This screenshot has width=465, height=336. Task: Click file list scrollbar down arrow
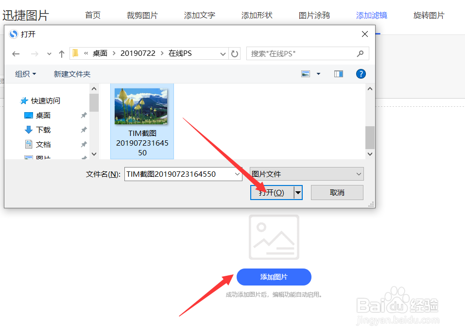point(370,154)
